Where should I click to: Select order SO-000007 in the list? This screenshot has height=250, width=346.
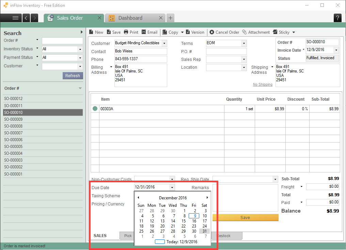click(x=14, y=133)
